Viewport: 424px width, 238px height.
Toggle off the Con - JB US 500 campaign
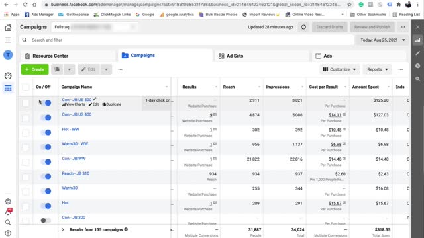click(x=46, y=103)
